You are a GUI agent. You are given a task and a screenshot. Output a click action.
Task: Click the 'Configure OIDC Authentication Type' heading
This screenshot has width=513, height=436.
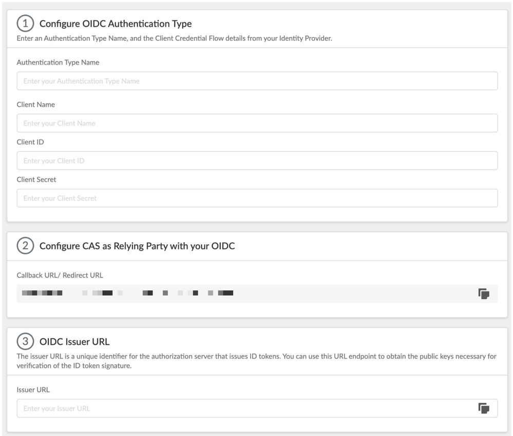coord(116,24)
